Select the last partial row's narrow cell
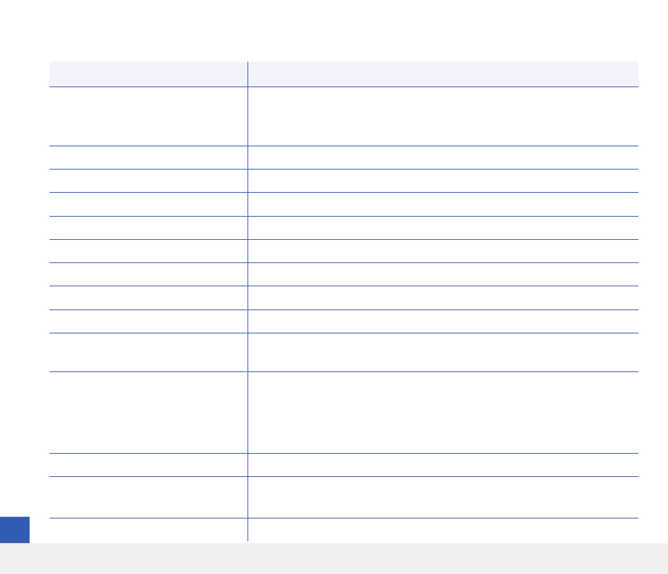The width and height of the screenshot is (668, 574). click(148, 530)
